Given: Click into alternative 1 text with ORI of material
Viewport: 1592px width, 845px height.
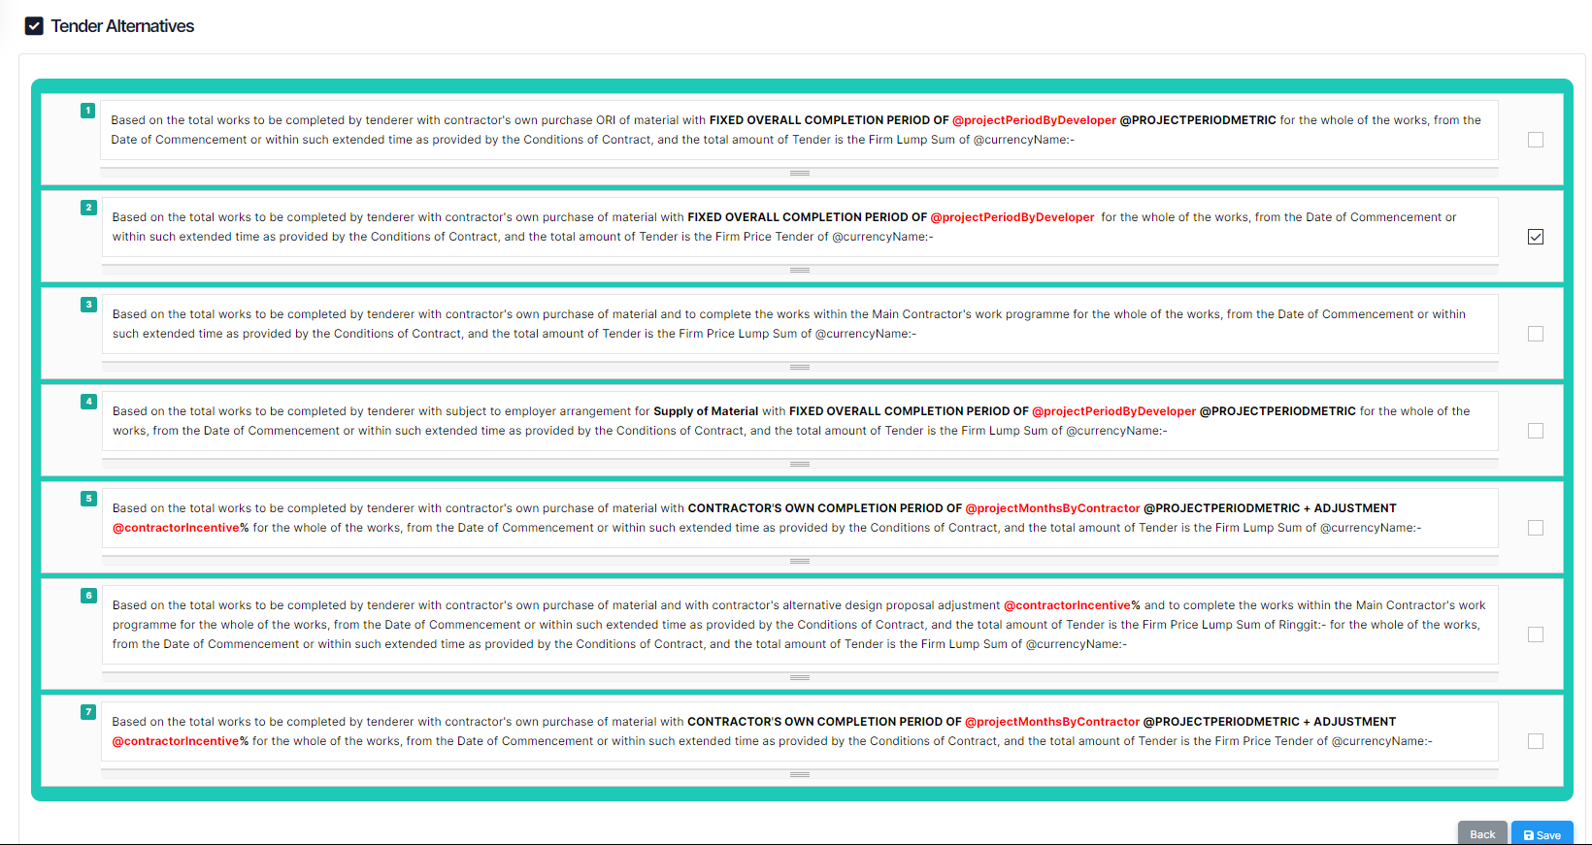Looking at the screenshot, I should (799, 130).
